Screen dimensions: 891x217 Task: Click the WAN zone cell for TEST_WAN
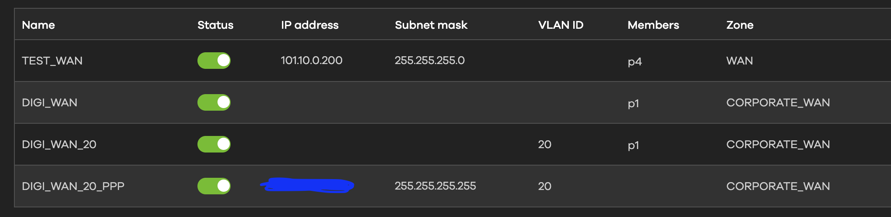tap(740, 61)
